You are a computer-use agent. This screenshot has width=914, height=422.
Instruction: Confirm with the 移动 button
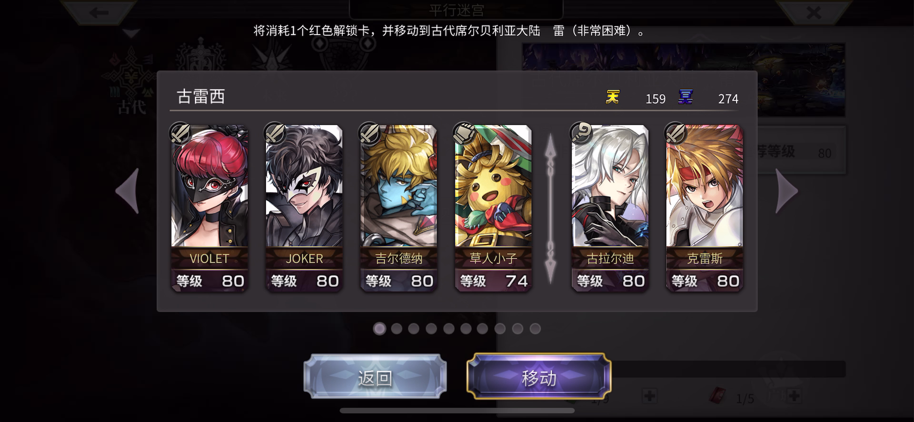click(x=539, y=377)
